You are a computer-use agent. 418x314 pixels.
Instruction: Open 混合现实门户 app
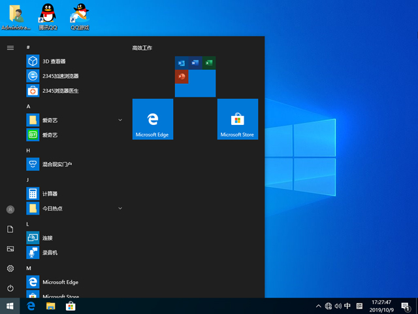pyautogui.click(x=74, y=164)
